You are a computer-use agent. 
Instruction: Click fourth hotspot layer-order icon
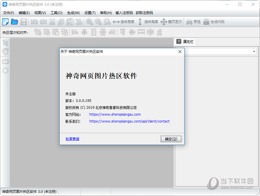(x=64, y=32)
